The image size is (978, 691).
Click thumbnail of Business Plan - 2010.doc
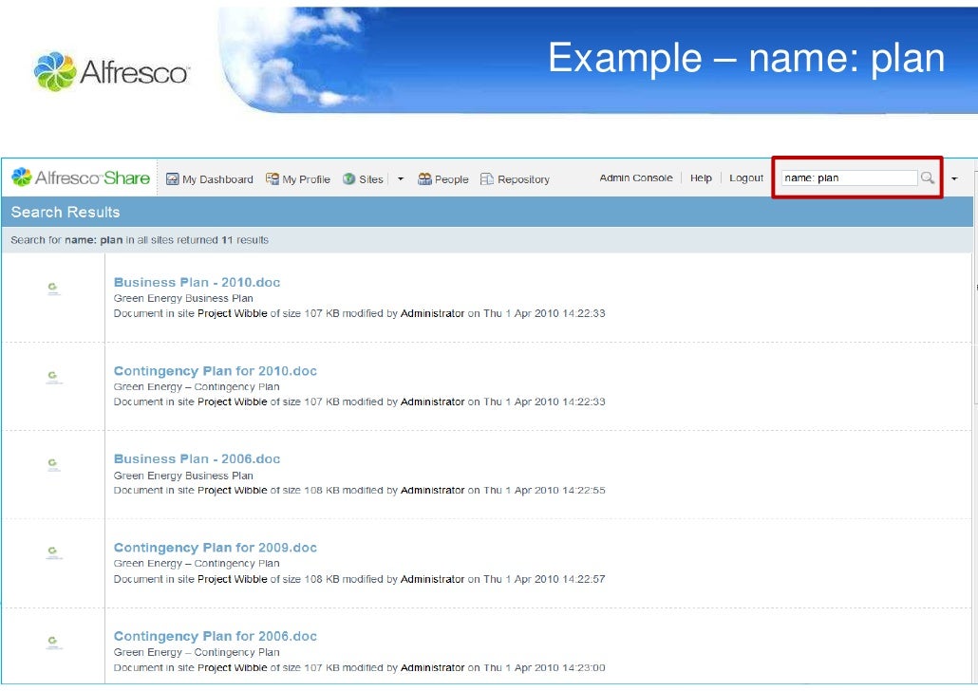click(53, 289)
